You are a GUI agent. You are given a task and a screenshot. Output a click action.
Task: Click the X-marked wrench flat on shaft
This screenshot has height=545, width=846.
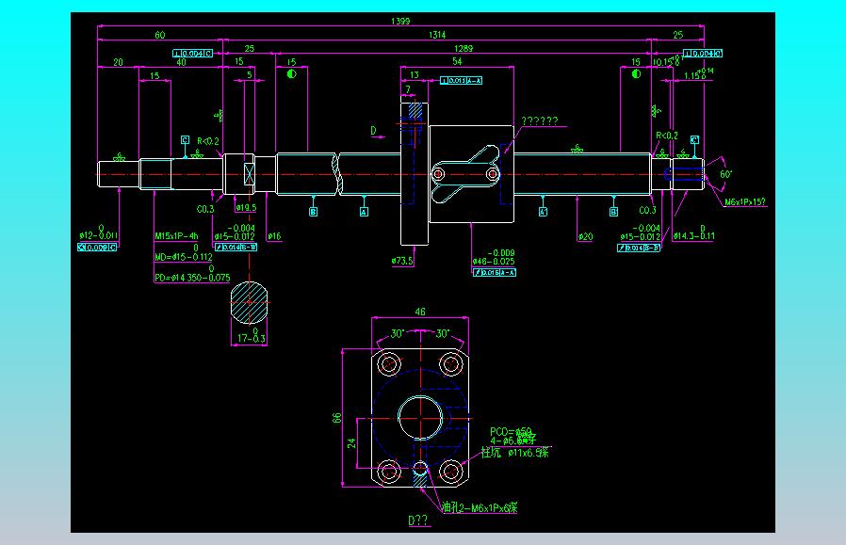click(250, 174)
